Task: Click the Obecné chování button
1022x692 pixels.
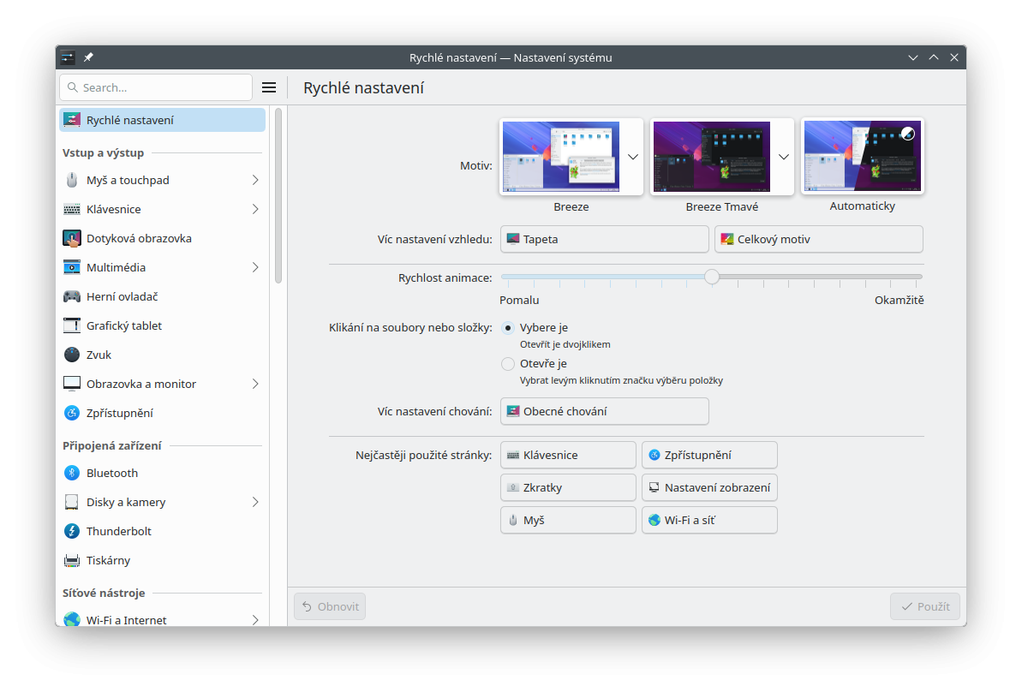Action: point(604,411)
